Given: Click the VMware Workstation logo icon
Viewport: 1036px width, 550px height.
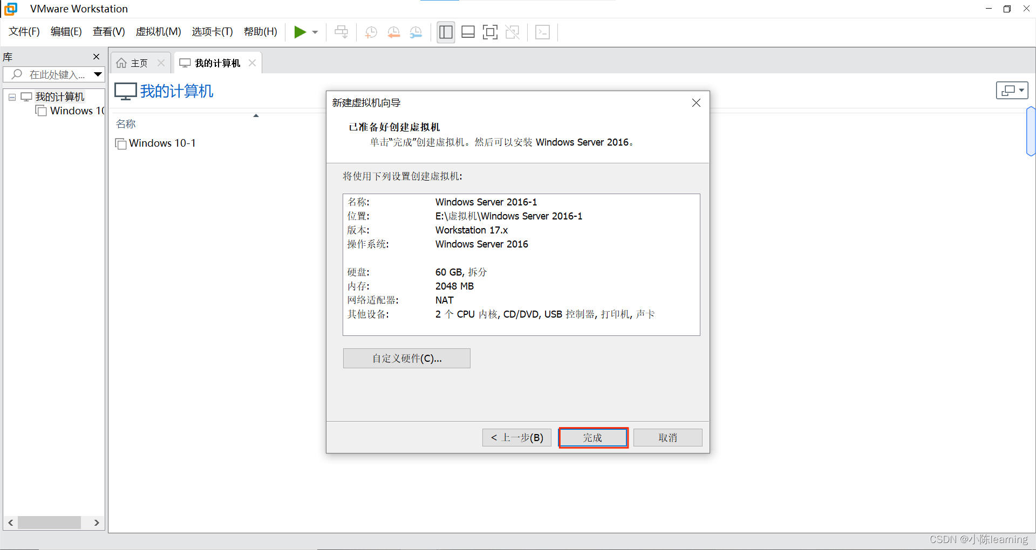Looking at the screenshot, I should (x=11, y=9).
